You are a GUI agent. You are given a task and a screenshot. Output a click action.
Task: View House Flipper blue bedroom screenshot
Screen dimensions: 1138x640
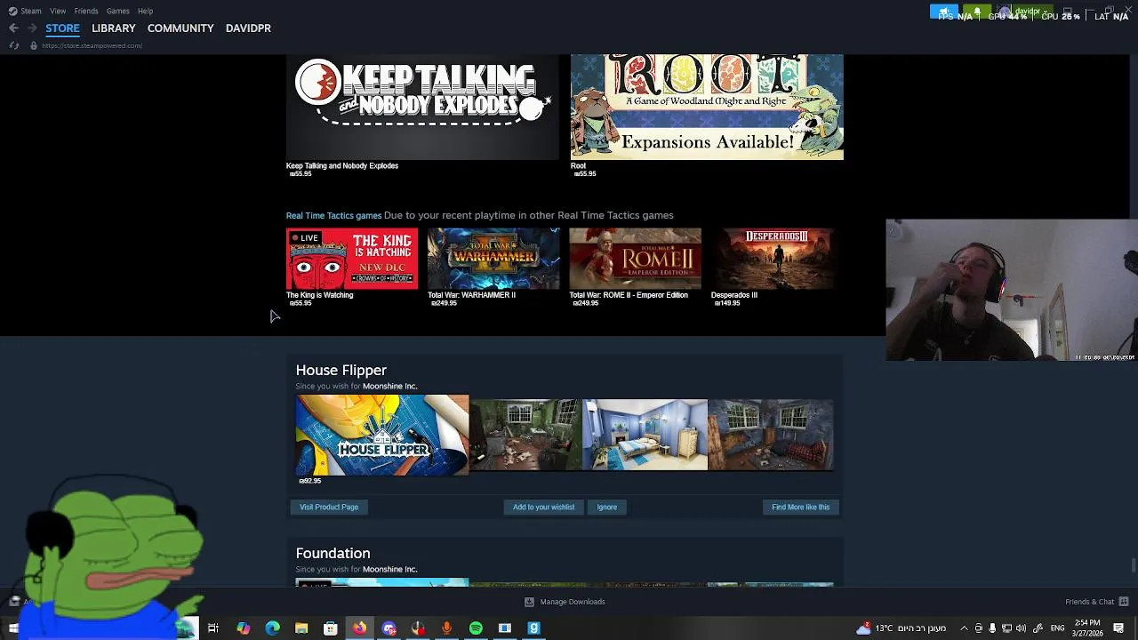click(645, 435)
